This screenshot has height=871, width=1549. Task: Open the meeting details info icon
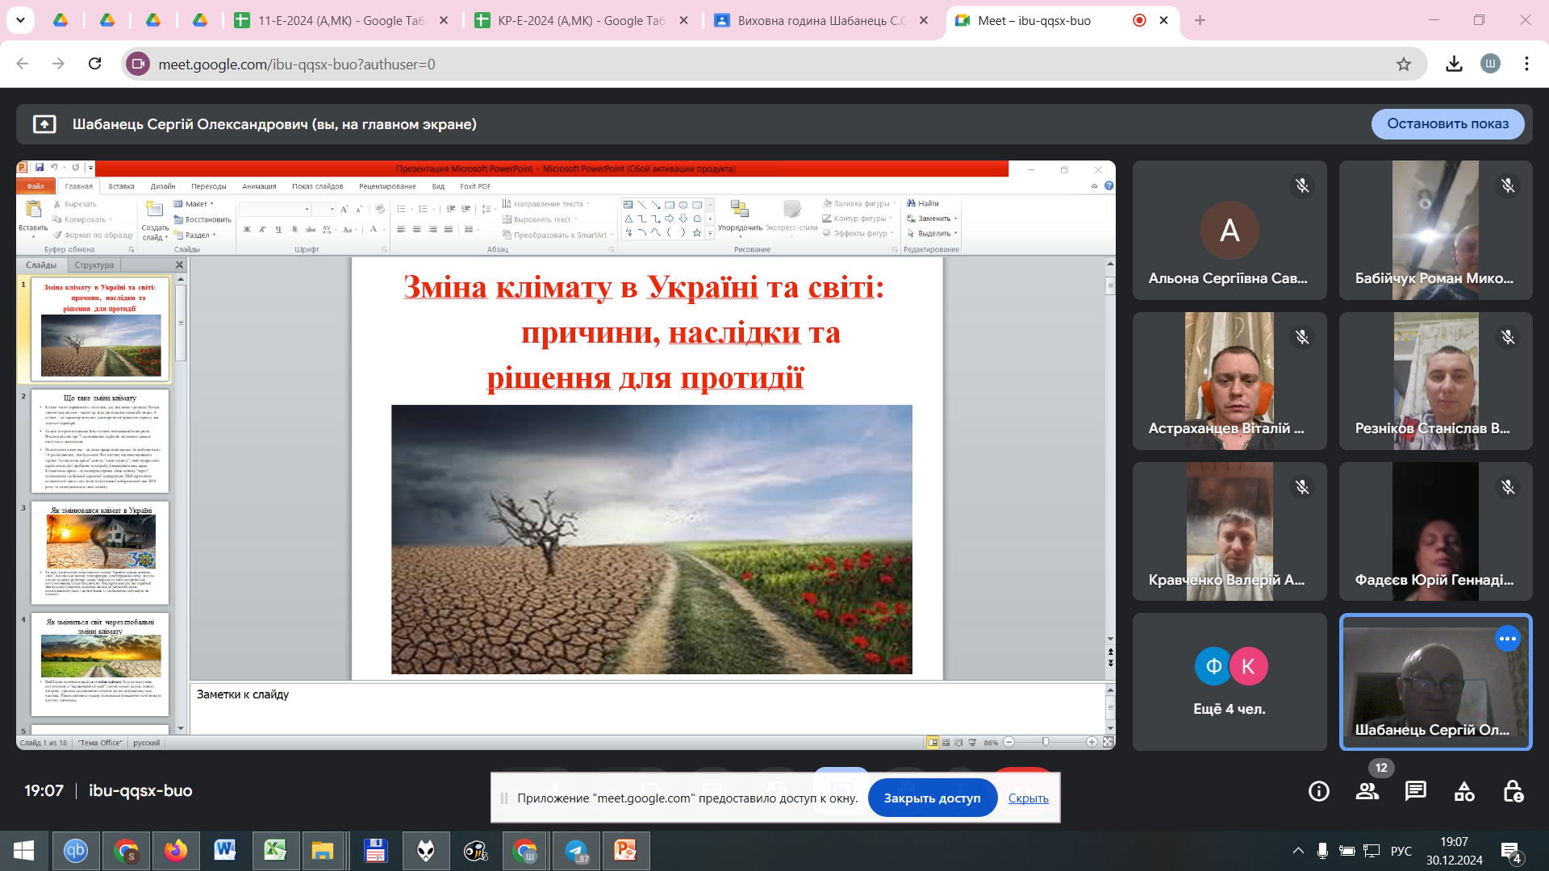click(1319, 791)
